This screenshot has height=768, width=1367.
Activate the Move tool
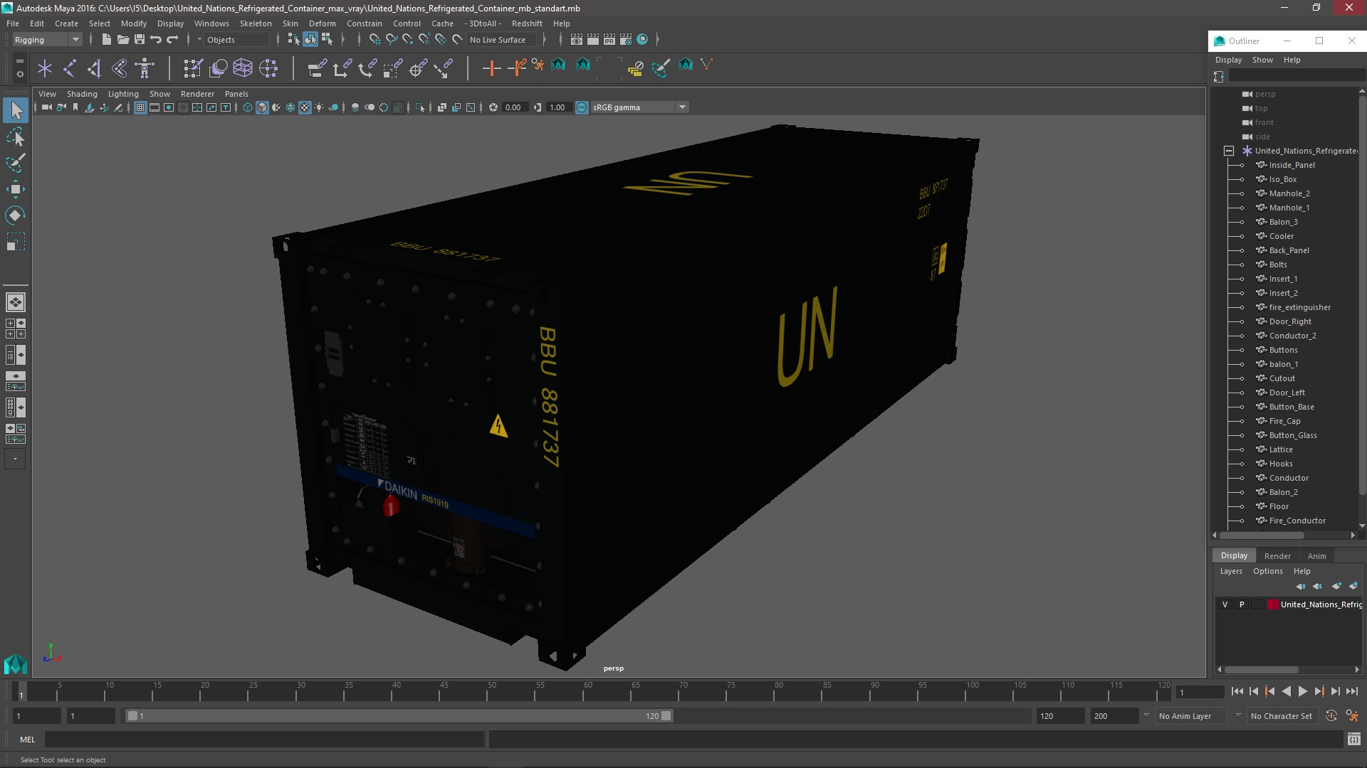click(16, 189)
